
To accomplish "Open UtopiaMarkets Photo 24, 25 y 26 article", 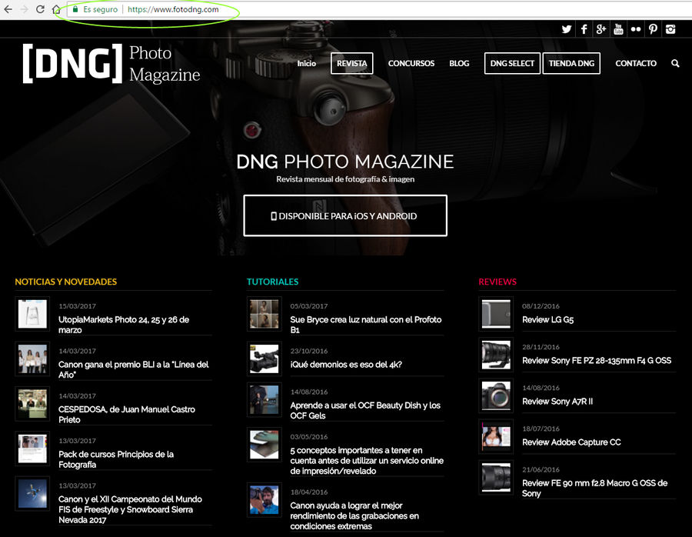I will click(x=124, y=325).
